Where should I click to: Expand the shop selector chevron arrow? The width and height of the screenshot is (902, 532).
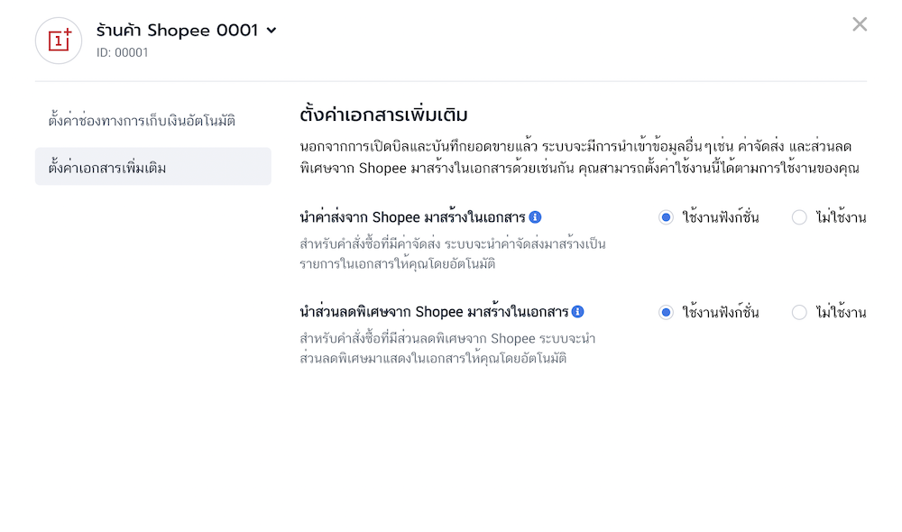(272, 31)
